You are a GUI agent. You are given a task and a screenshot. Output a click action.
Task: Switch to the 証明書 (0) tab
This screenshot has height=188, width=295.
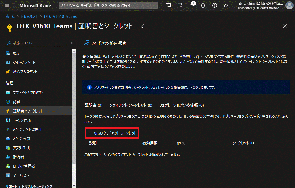click(x=93, y=105)
